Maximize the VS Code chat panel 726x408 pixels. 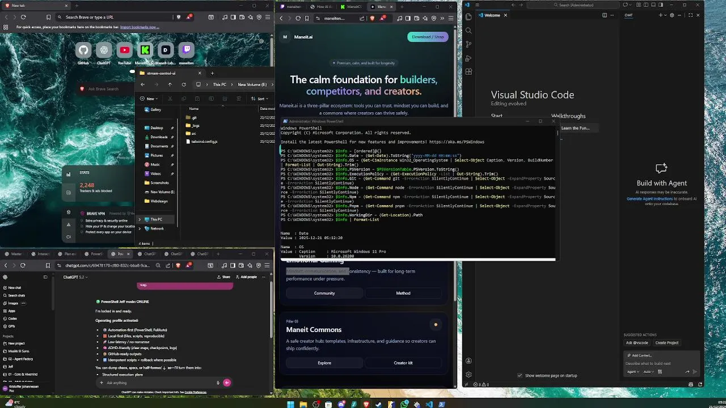click(690, 15)
